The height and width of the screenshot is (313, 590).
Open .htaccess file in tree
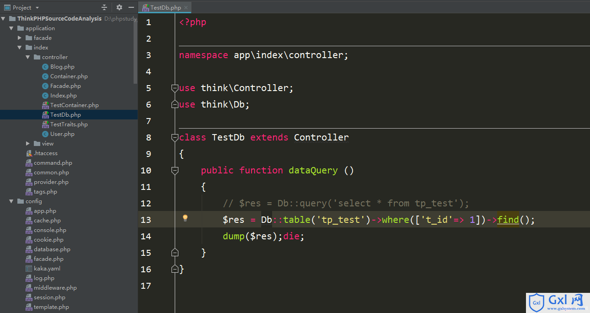(x=45, y=153)
